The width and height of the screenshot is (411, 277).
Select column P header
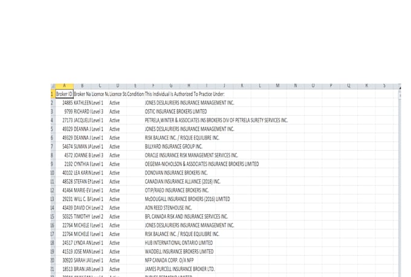pos(331,86)
